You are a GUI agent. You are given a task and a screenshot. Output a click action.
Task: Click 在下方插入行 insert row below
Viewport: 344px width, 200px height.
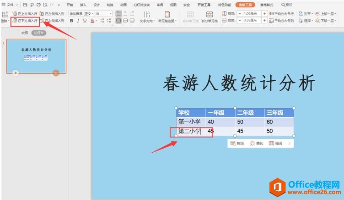(25, 21)
